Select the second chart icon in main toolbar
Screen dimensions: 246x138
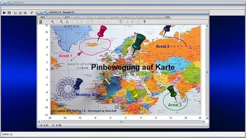(x=20, y=13)
